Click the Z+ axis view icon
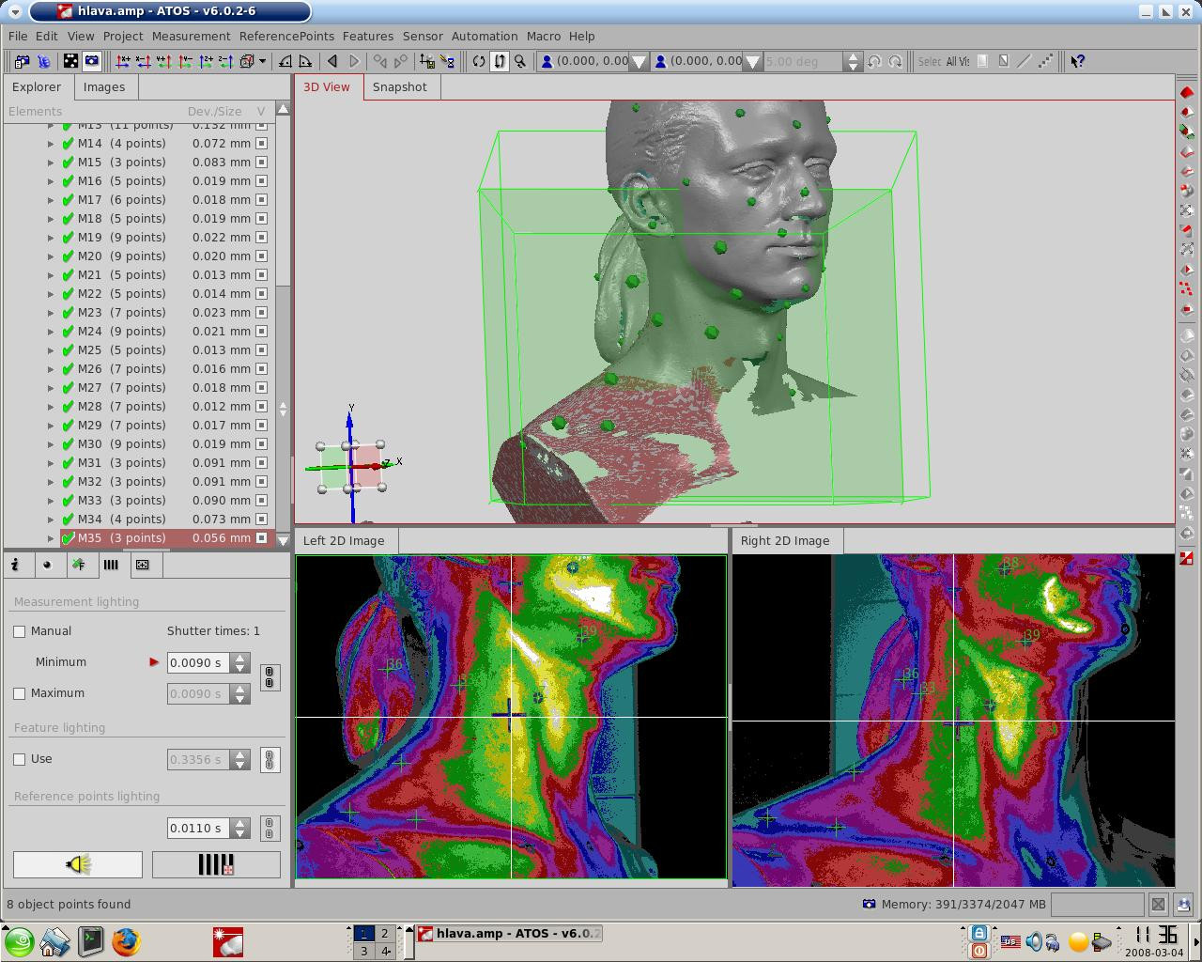Viewport: 1202px width, 962px height. pyautogui.click(x=206, y=62)
